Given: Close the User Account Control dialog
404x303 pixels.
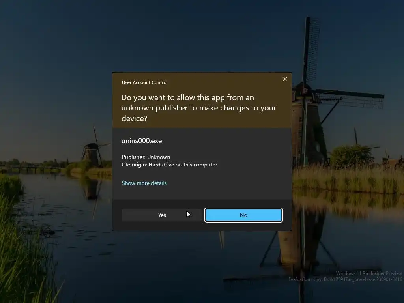Looking at the screenshot, I should pos(285,79).
